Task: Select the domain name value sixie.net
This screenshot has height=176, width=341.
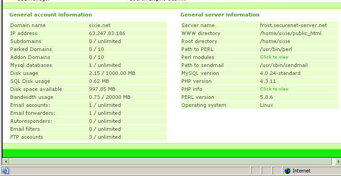Action: point(100,25)
